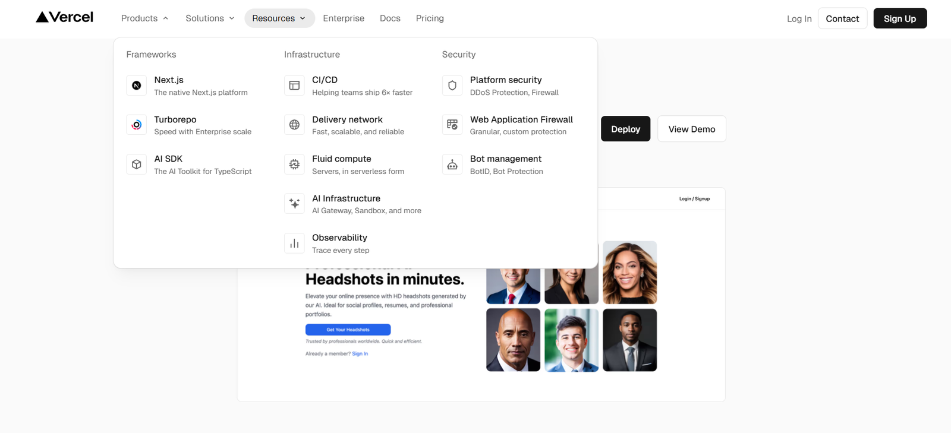Open the Solutions dropdown
The image size is (951, 433).
pos(210,18)
